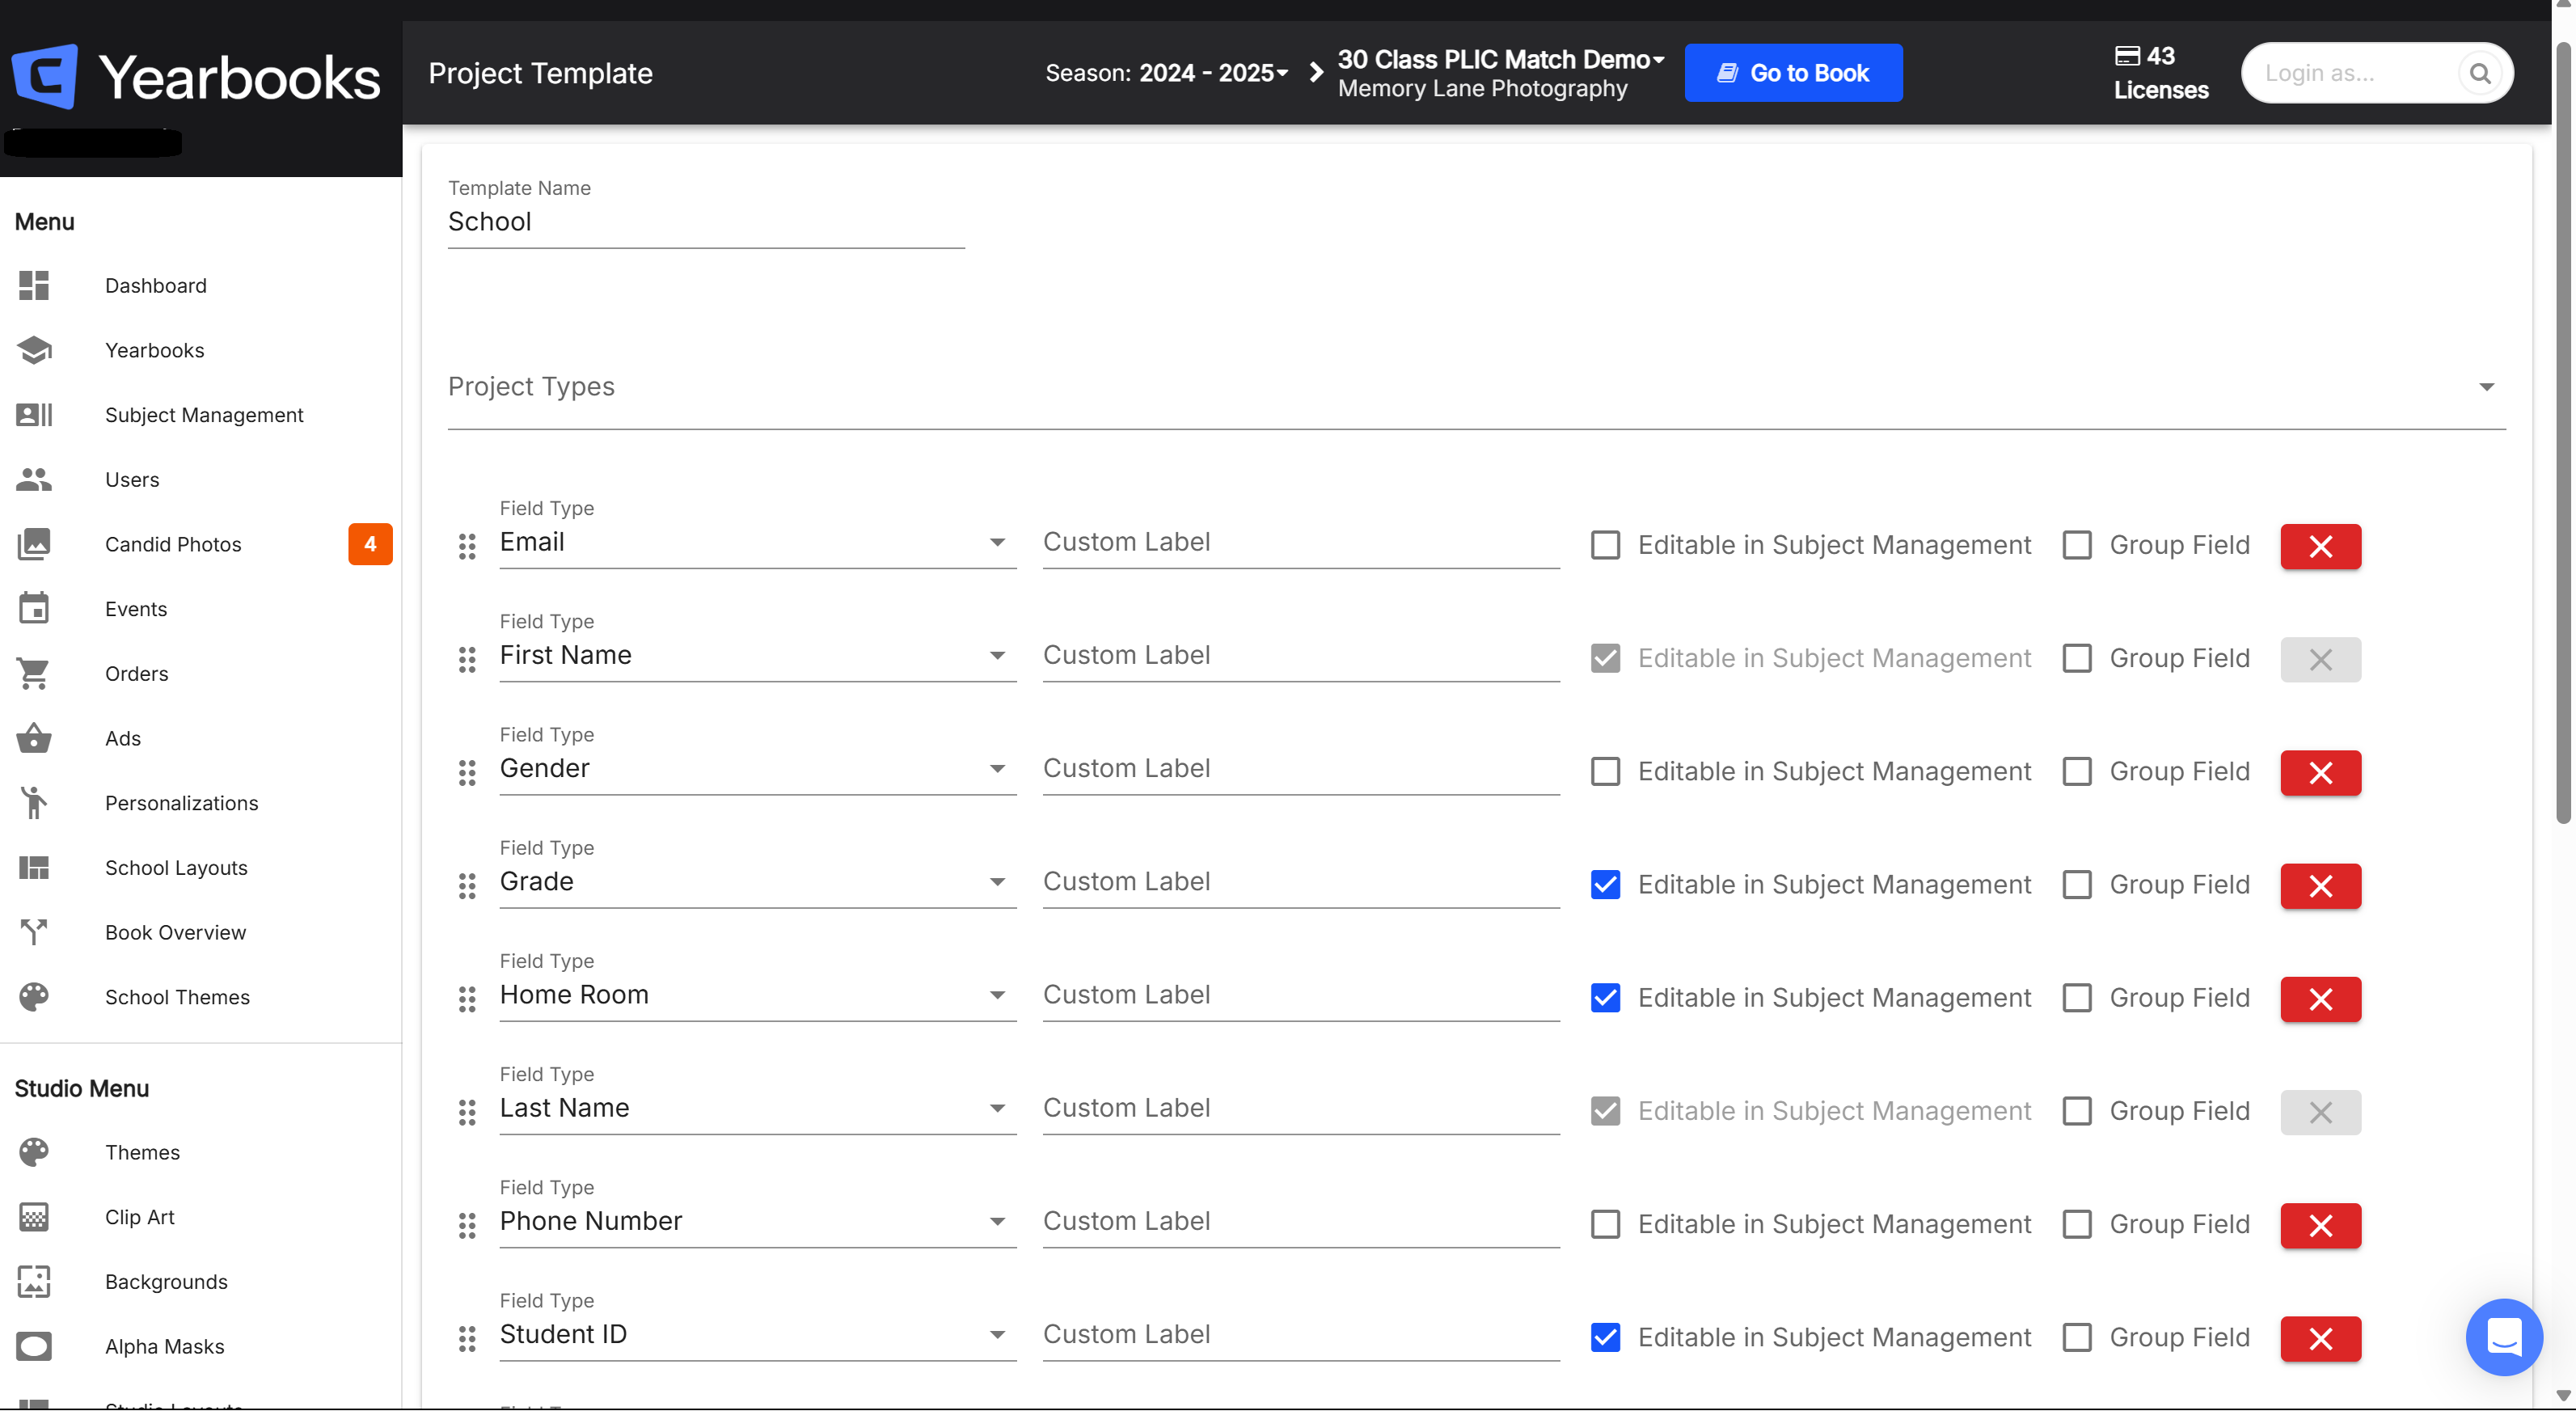Click the Go to Book button

[1793, 73]
